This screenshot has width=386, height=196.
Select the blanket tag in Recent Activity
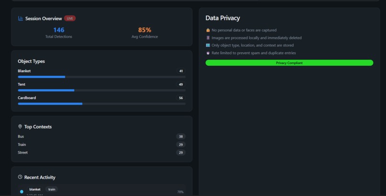coord(34,189)
